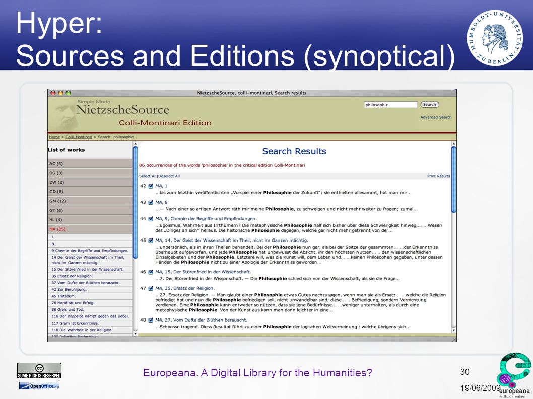The width and height of the screenshot is (533, 399).
Task: Expand the GD (8) work in list
Action: click(x=90, y=192)
